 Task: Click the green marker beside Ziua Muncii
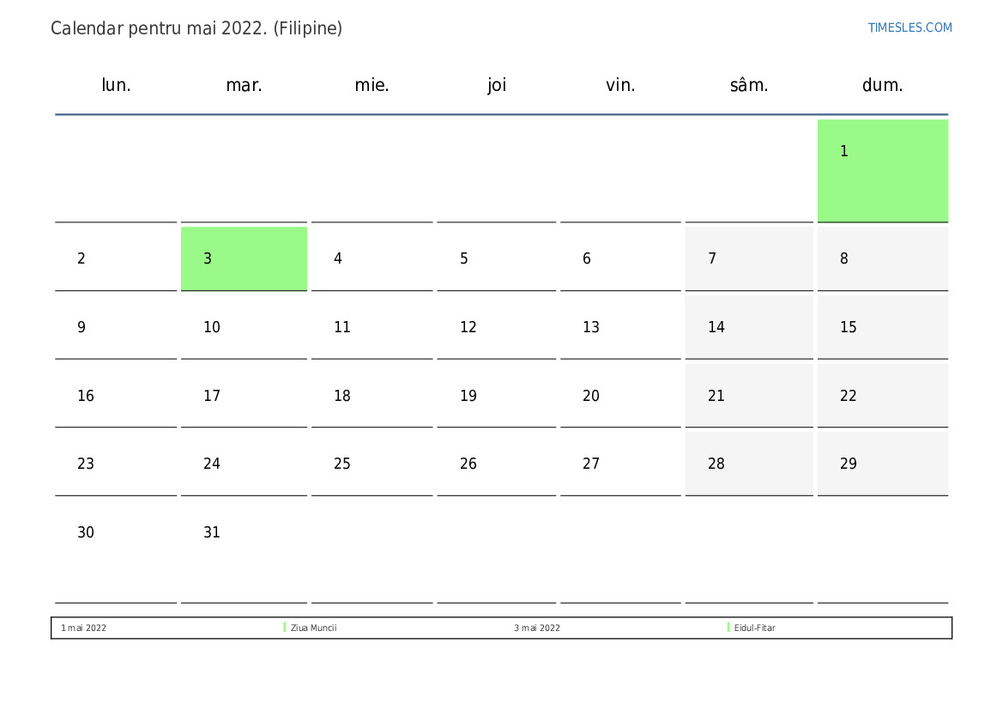[x=285, y=628]
